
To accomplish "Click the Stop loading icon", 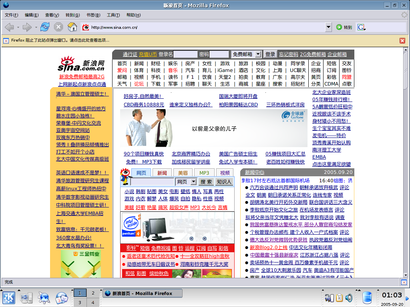I will point(58,27).
